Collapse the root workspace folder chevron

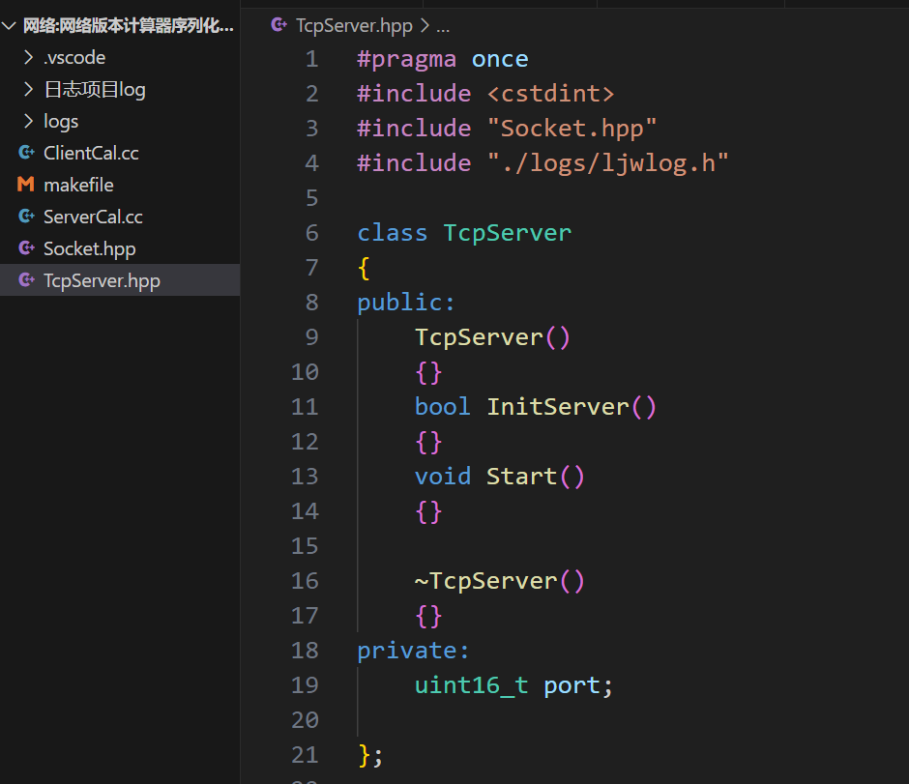pyautogui.click(x=10, y=26)
